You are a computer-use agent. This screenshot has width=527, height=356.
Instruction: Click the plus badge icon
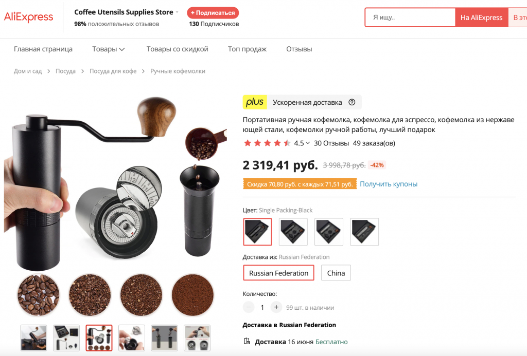coord(255,102)
